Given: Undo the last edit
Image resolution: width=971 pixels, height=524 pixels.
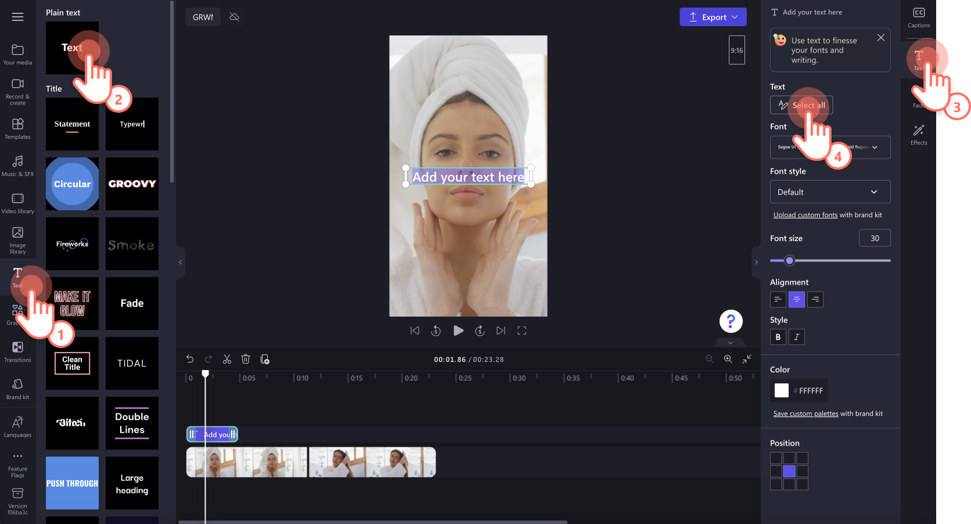Looking at the screenshot, I should click(190, 359).
